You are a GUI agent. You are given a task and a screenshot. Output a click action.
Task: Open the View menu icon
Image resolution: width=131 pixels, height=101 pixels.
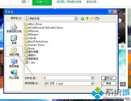coord(97,19)
